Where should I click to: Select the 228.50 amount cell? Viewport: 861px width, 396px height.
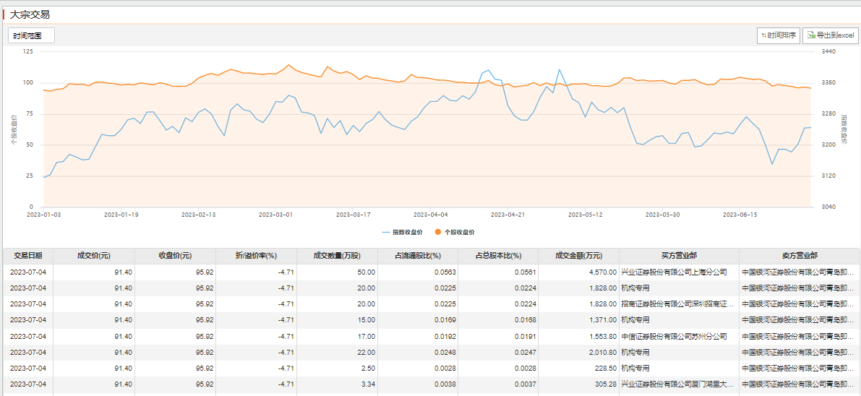(x=579, y=368)
